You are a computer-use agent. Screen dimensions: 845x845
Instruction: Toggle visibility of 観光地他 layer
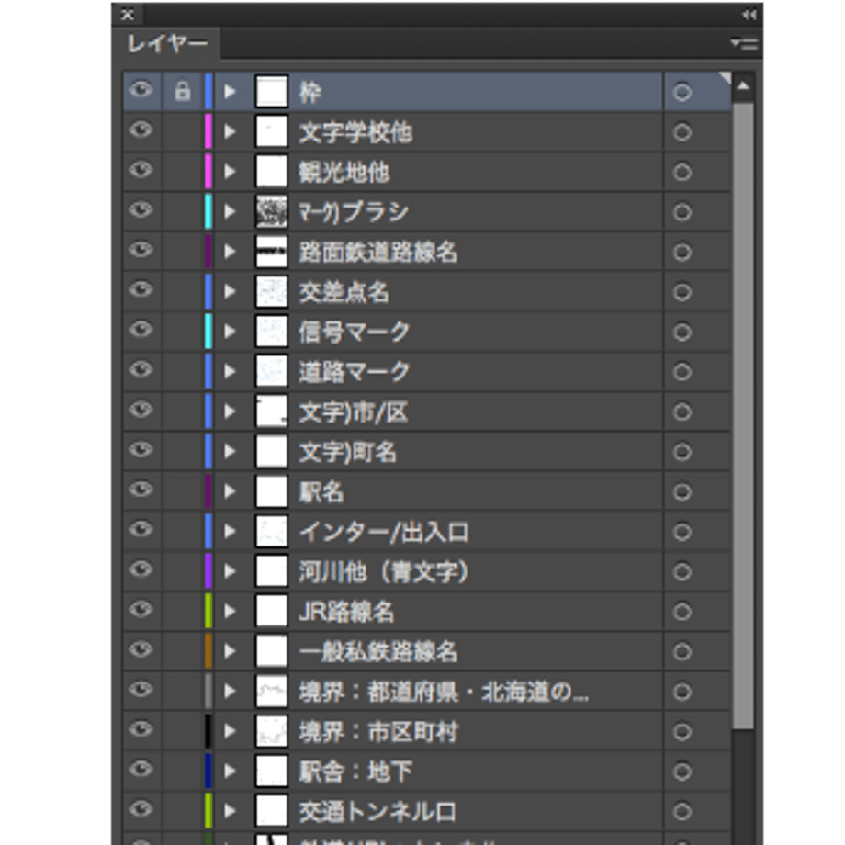click(x=141, y=170)
